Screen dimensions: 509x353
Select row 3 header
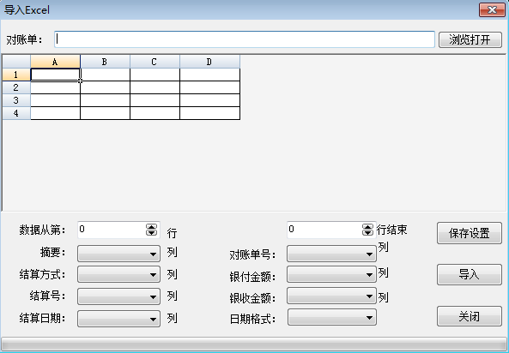pyautogui.click(x=16, y=100)
